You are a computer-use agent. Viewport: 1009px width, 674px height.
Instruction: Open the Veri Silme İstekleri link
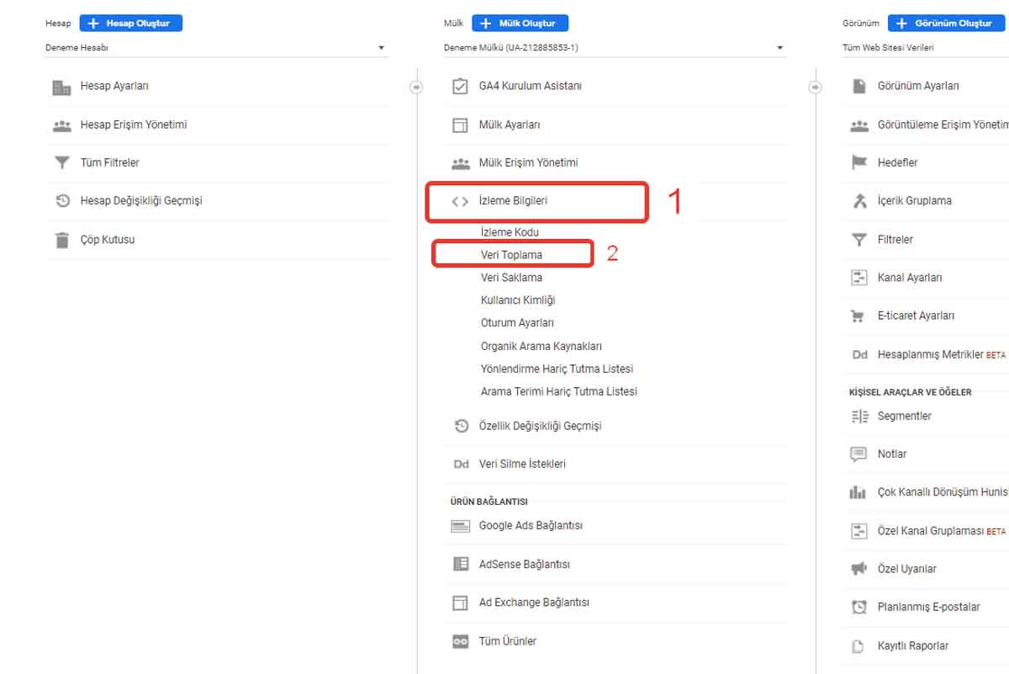coord(522,464)
